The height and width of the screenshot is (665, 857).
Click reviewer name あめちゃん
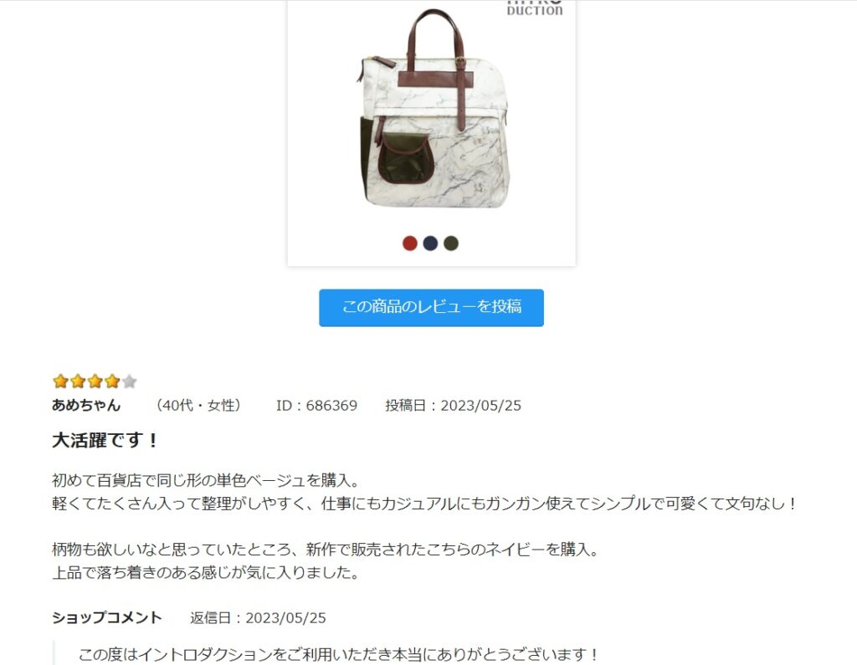click(x=86, y=405)
